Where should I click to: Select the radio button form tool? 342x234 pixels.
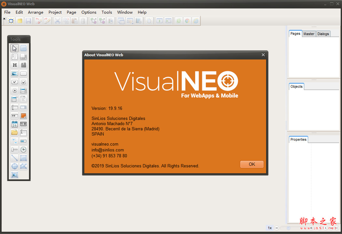[14, 90]
